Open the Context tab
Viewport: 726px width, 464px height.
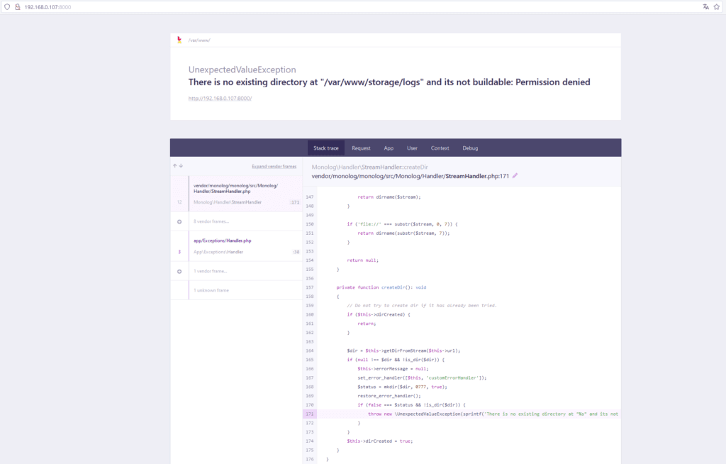pos(440,148)
